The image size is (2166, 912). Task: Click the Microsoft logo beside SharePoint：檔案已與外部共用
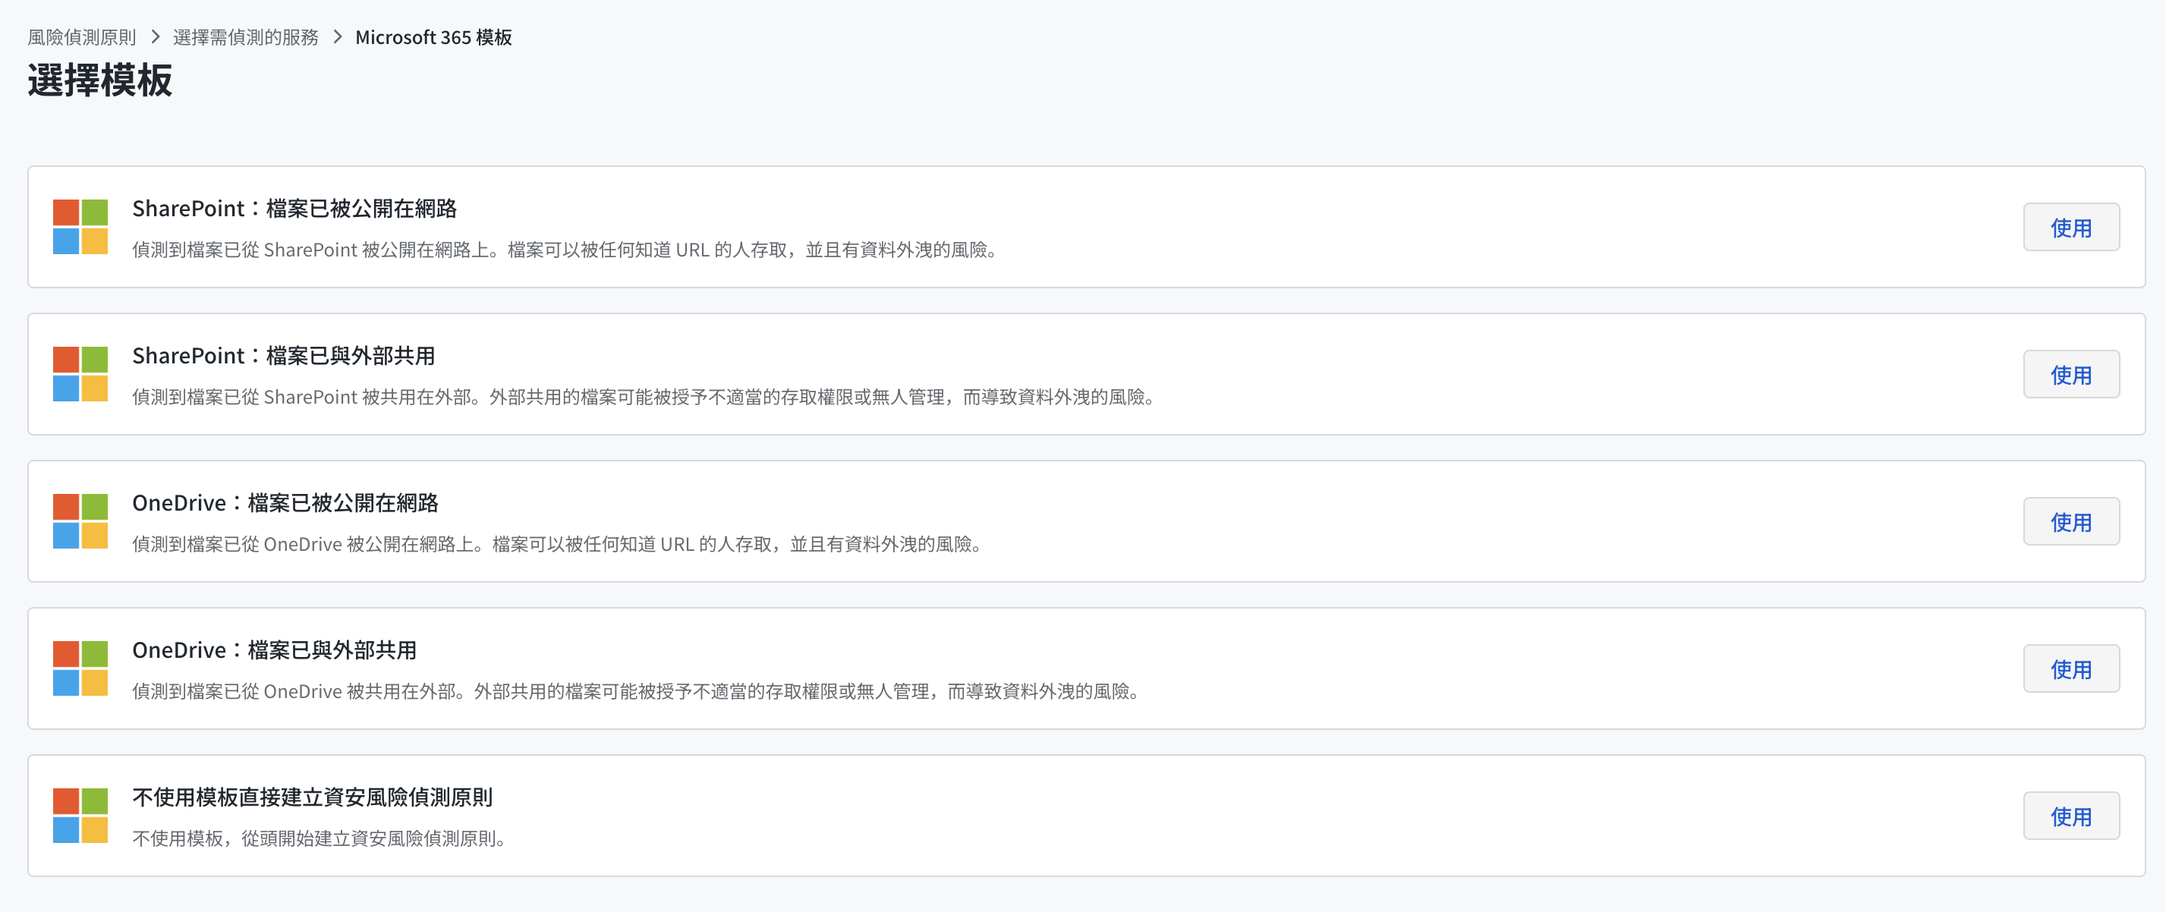coord(80,374)
